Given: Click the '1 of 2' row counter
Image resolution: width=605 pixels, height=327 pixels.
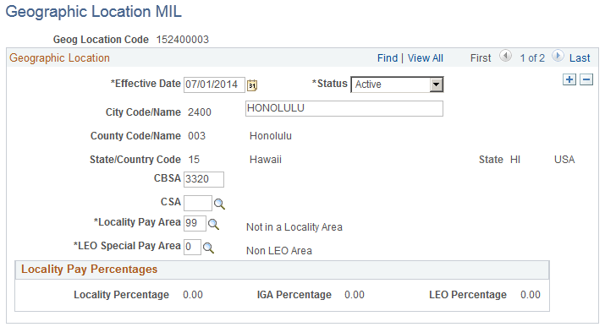Looking at the screenshot, I should point(532,58).
